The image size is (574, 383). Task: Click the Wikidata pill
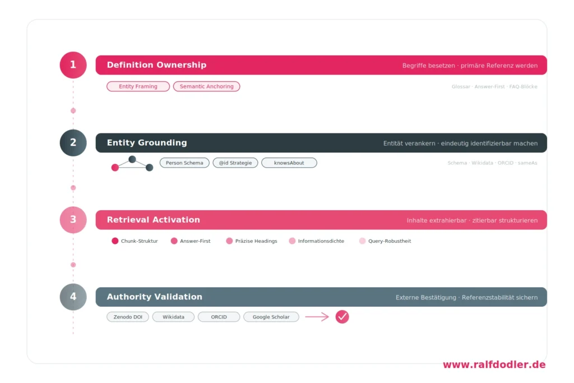(x=173, y=317)
